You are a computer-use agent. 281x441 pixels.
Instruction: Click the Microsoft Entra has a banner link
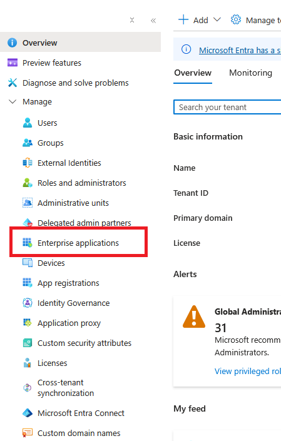click(x=240, y=50)
